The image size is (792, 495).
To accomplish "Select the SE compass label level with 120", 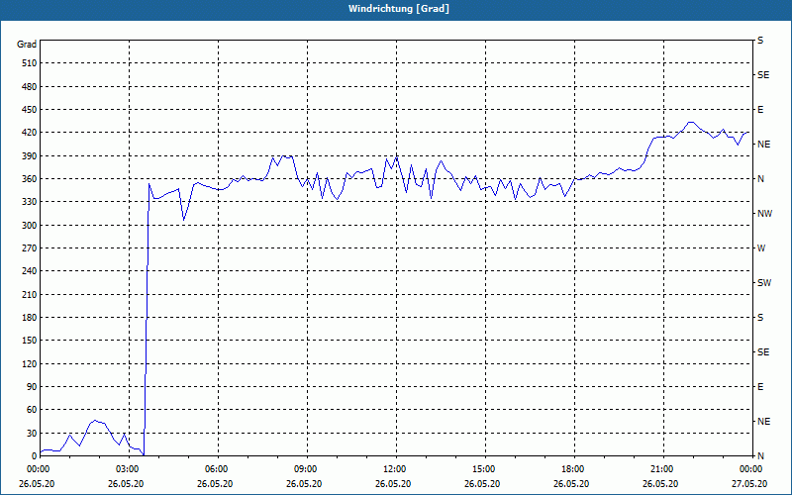I will pyautogui.click(x=763, y=352).
